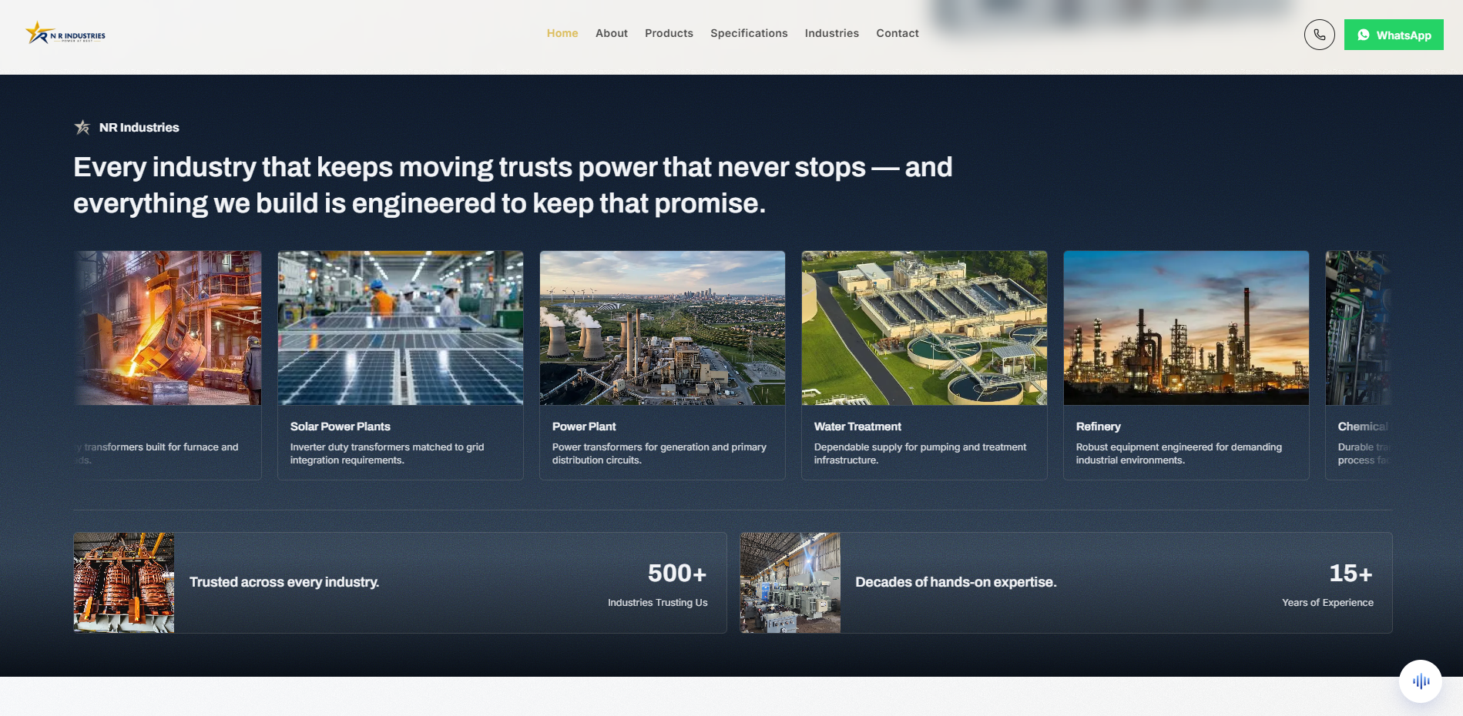Click the 'Industries Trusting Us' label
Image resolution: width=1463 pixels, height=716 pixels.
pyautogui.click(x=657, y=603)
